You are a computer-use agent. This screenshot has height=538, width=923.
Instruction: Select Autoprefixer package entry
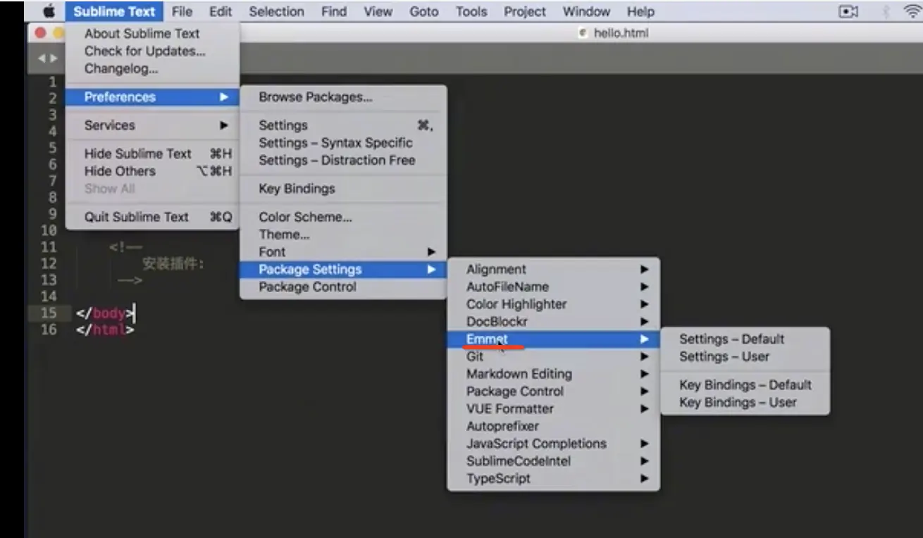coord(554,426)
